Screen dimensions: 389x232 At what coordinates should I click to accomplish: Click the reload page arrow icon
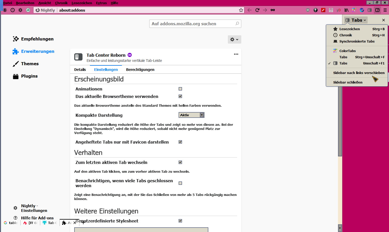click(257, 10)
